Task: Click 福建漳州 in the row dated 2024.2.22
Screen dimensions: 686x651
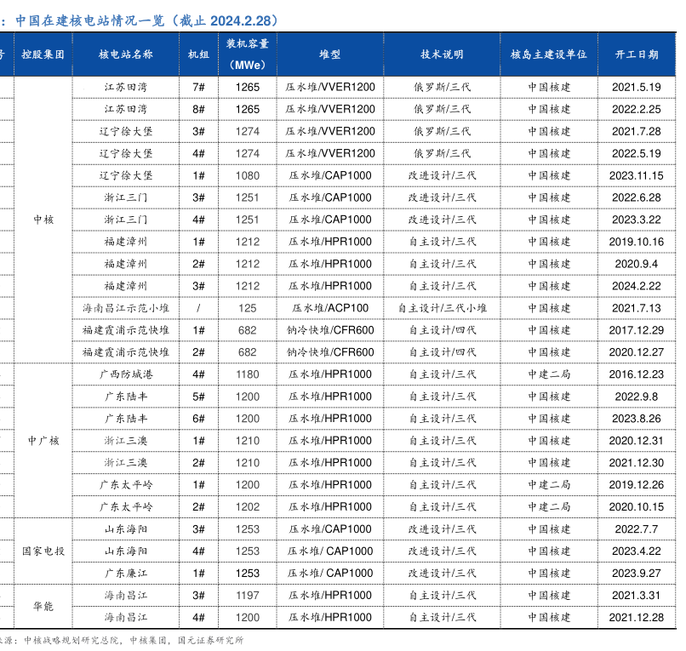Action: click(126, 286)
